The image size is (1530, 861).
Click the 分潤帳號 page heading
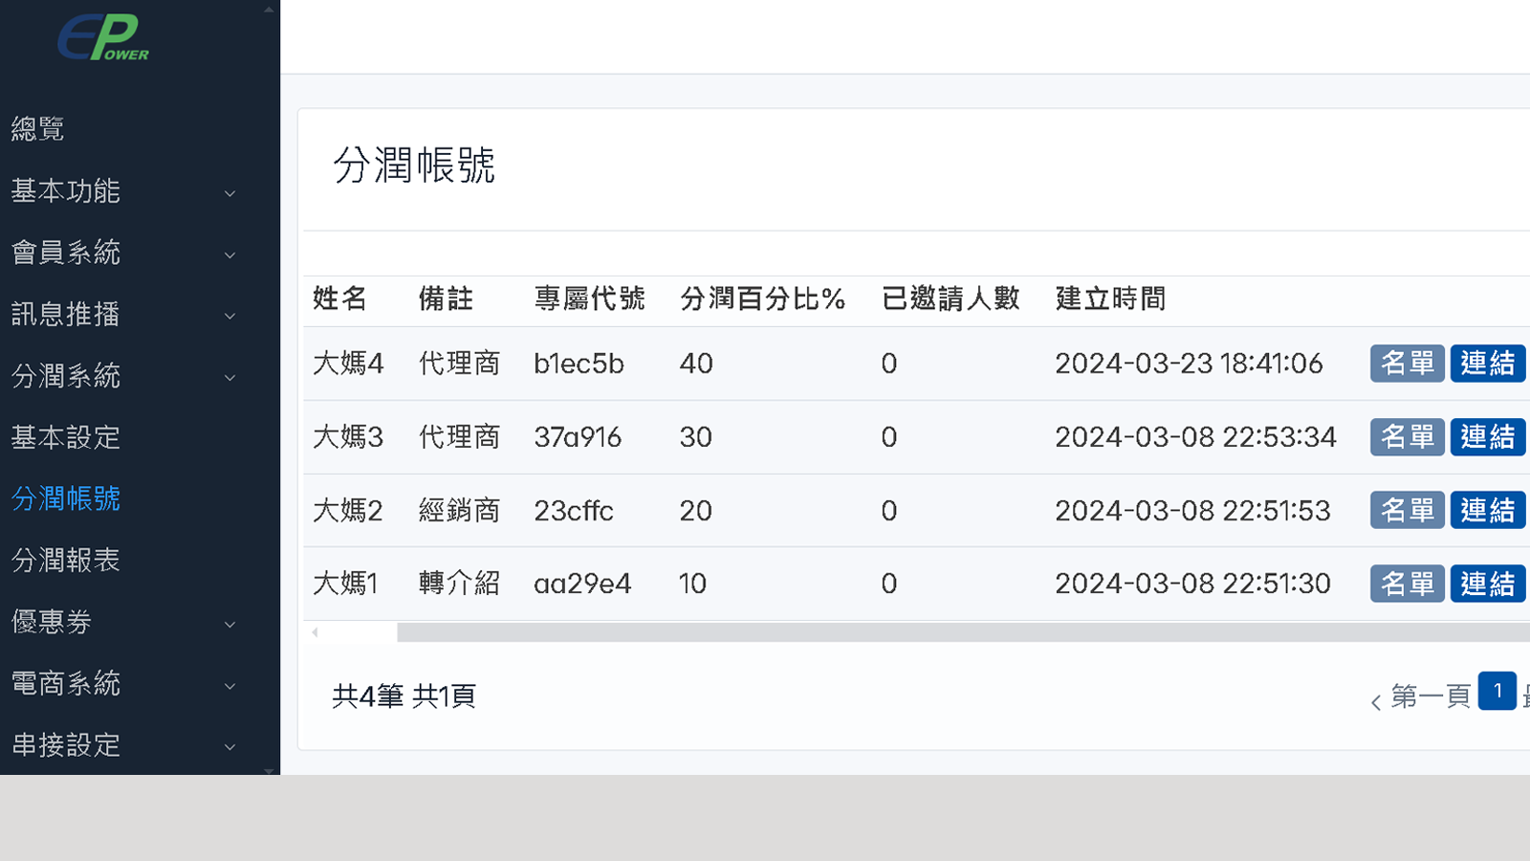pos(414,166)
